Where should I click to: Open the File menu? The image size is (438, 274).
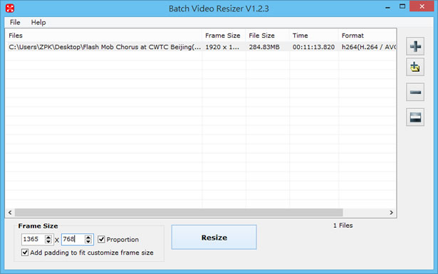pos(15,22)
